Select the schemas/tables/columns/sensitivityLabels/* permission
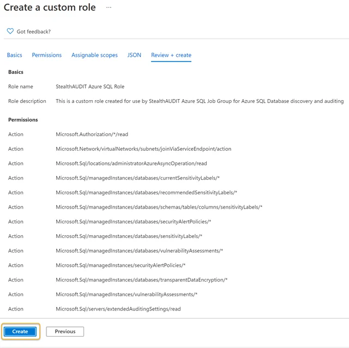 point(159,207)
